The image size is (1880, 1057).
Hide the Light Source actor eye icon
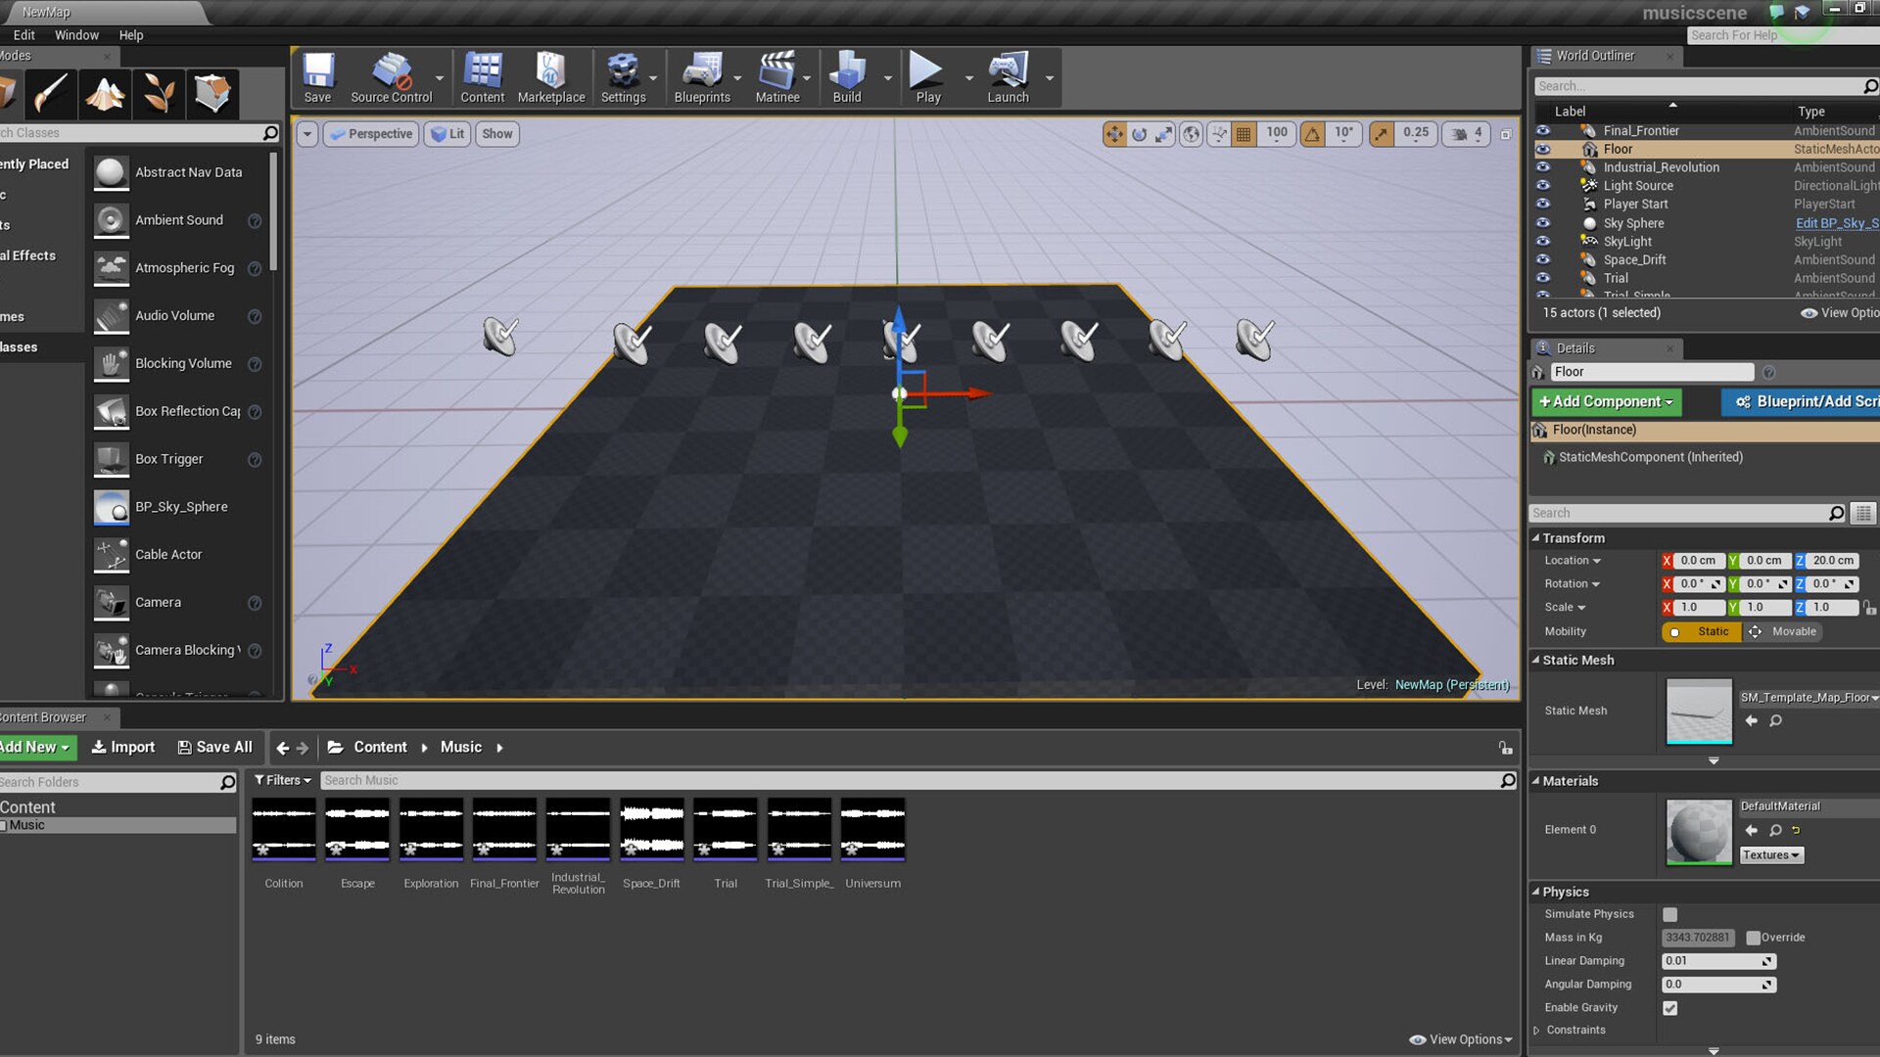(x=1543, y=186)
